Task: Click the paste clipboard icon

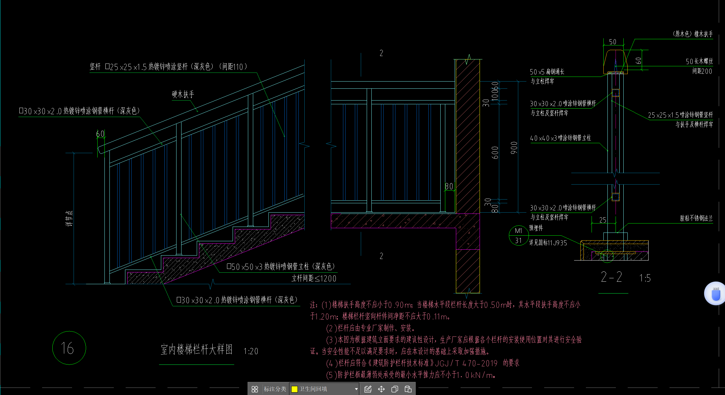Action: coord(408,389)
